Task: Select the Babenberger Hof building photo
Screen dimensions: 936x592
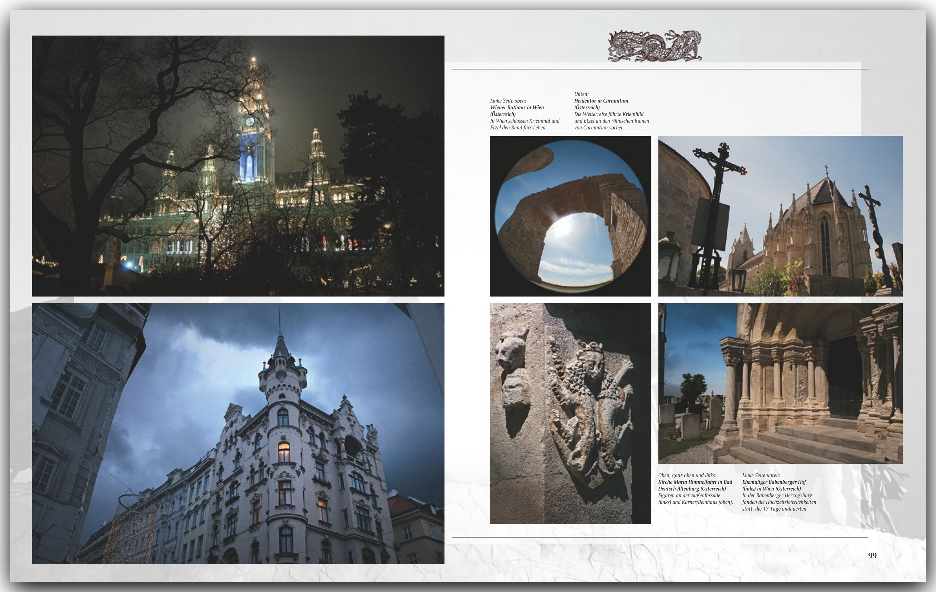Action: pos(238,433)
